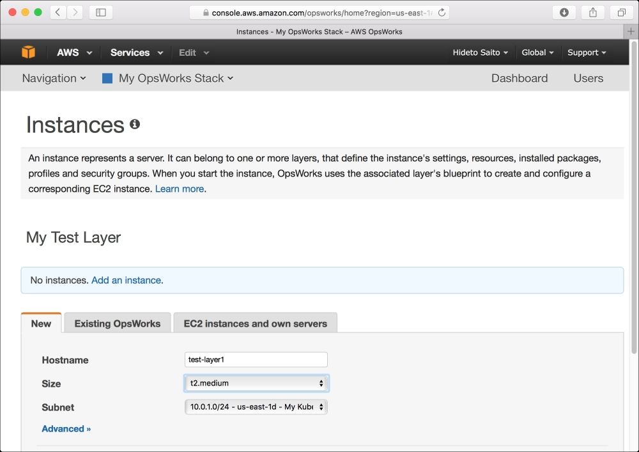The image size is (639, 452).
Task: Expand My OpsWorks Stack selector
Action: point(176,78)
